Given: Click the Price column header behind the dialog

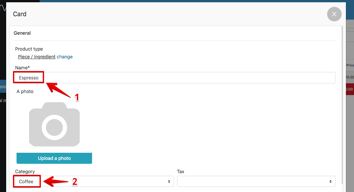Looking at the screenshot, I should (350, 65).
